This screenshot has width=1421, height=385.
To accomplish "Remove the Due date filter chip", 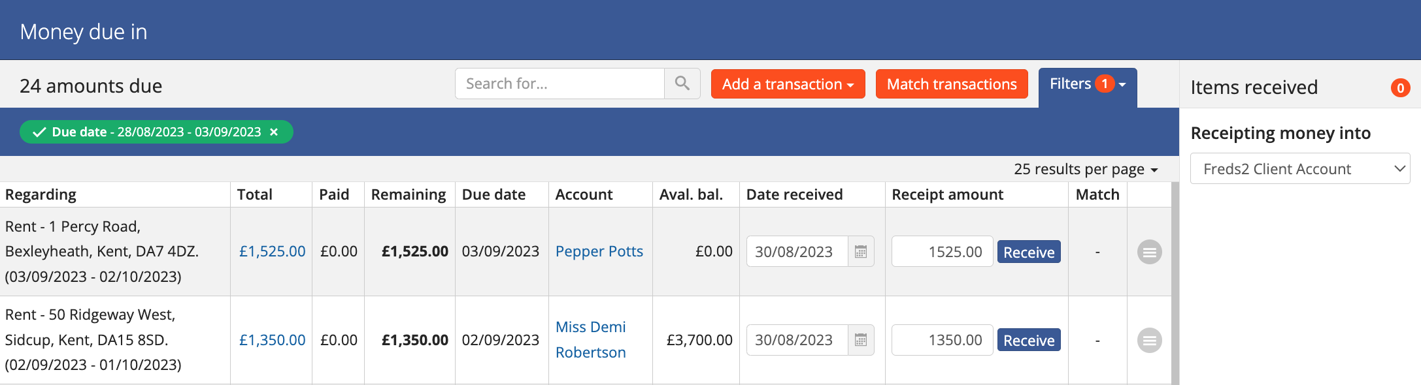I will (x=275, y=132).
